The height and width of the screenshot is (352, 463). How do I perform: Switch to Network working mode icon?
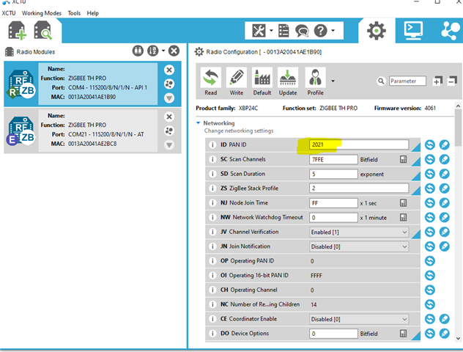point(451,31)
